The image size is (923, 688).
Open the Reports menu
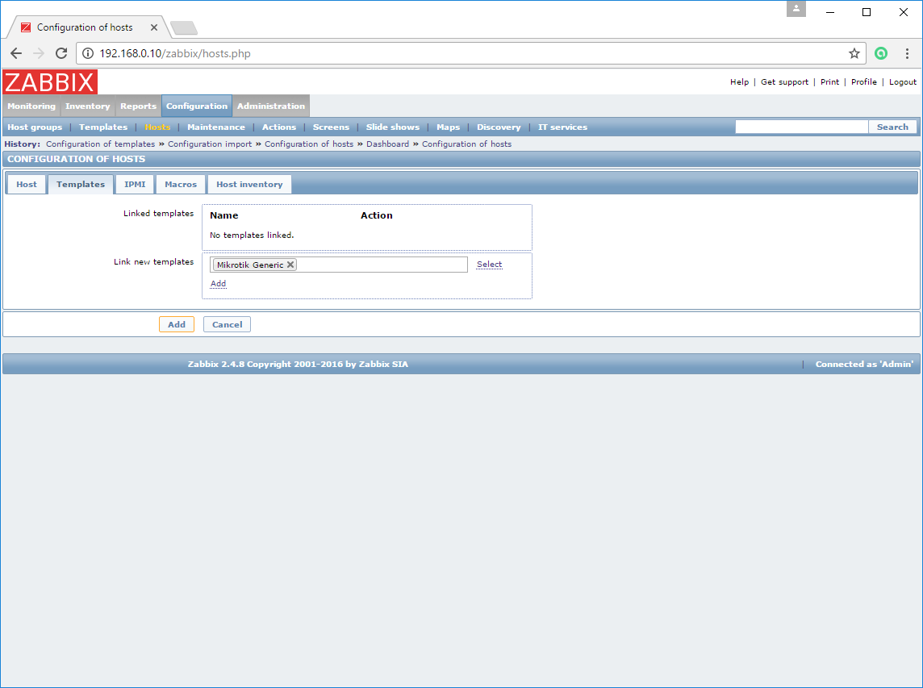click(138, 106)
